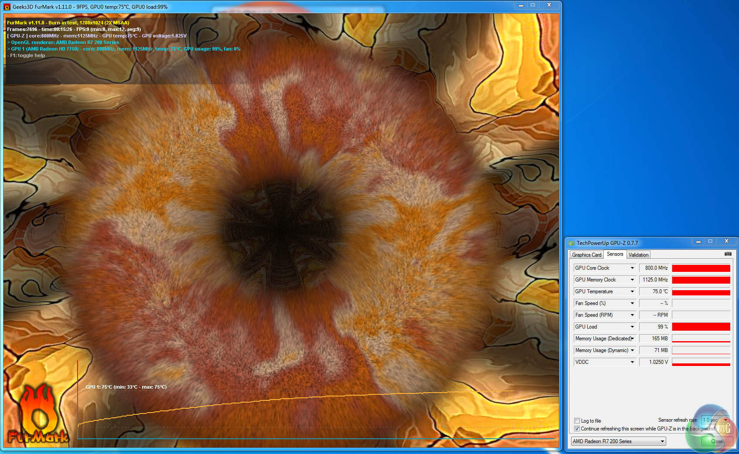The height and width of the screenshot is (454, 739).
Task: Click the 75.0 °C temperature value field
Action: point(654,291)
